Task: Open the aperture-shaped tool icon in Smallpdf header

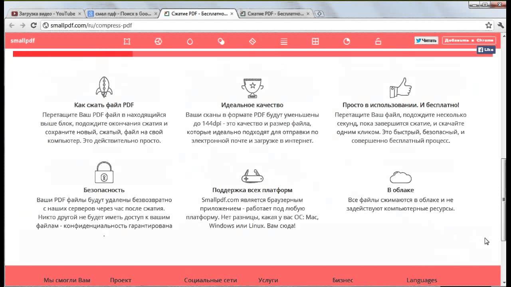Action: pos(158,41)
